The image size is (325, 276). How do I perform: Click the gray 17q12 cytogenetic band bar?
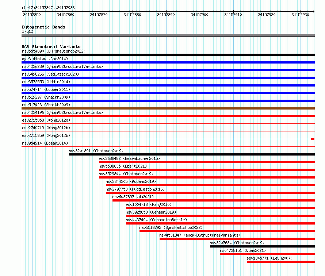(x=168, y=35)
